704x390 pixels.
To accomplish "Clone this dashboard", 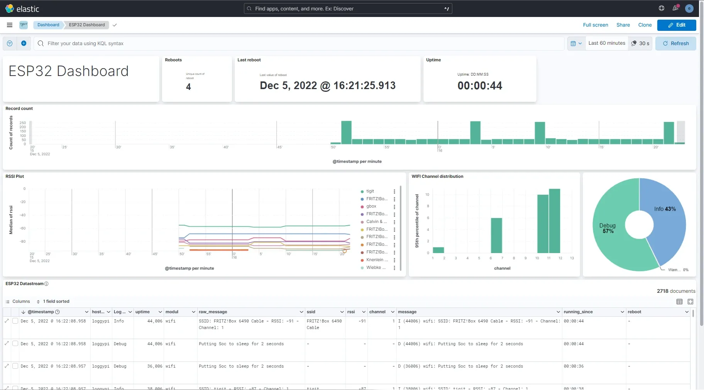I will [645, 25].
